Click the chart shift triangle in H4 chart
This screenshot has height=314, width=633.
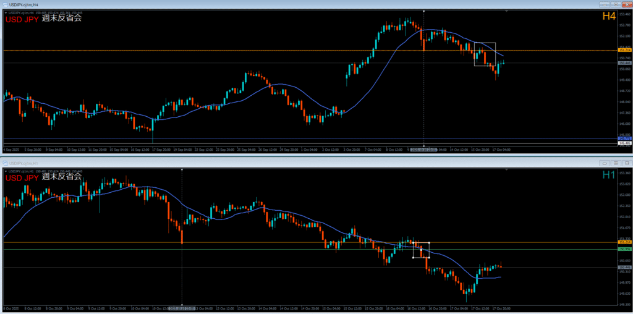[x=506, y=11]
